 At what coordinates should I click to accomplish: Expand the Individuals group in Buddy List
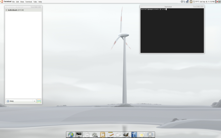[6, 10]
